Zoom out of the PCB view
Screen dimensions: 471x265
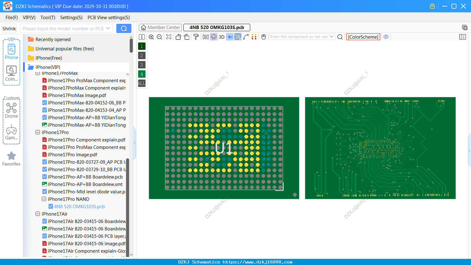[160, 37]
